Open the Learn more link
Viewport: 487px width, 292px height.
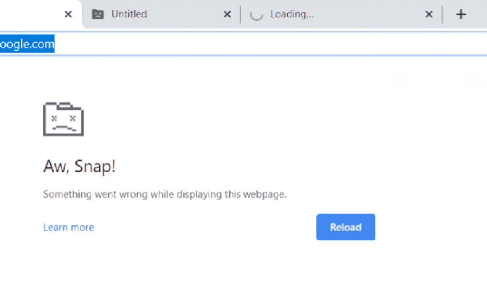[x=69, y=227]
